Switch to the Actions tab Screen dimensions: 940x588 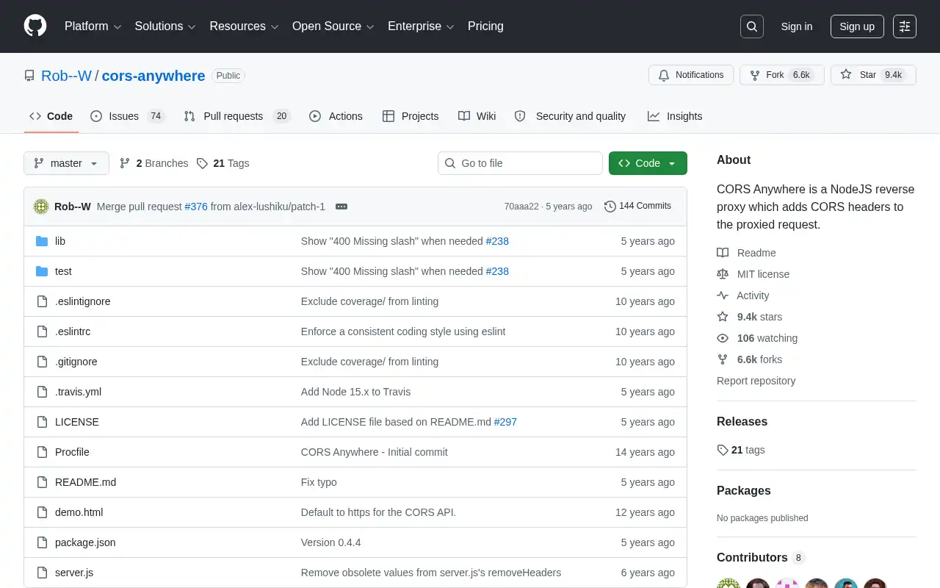[336, 116]
